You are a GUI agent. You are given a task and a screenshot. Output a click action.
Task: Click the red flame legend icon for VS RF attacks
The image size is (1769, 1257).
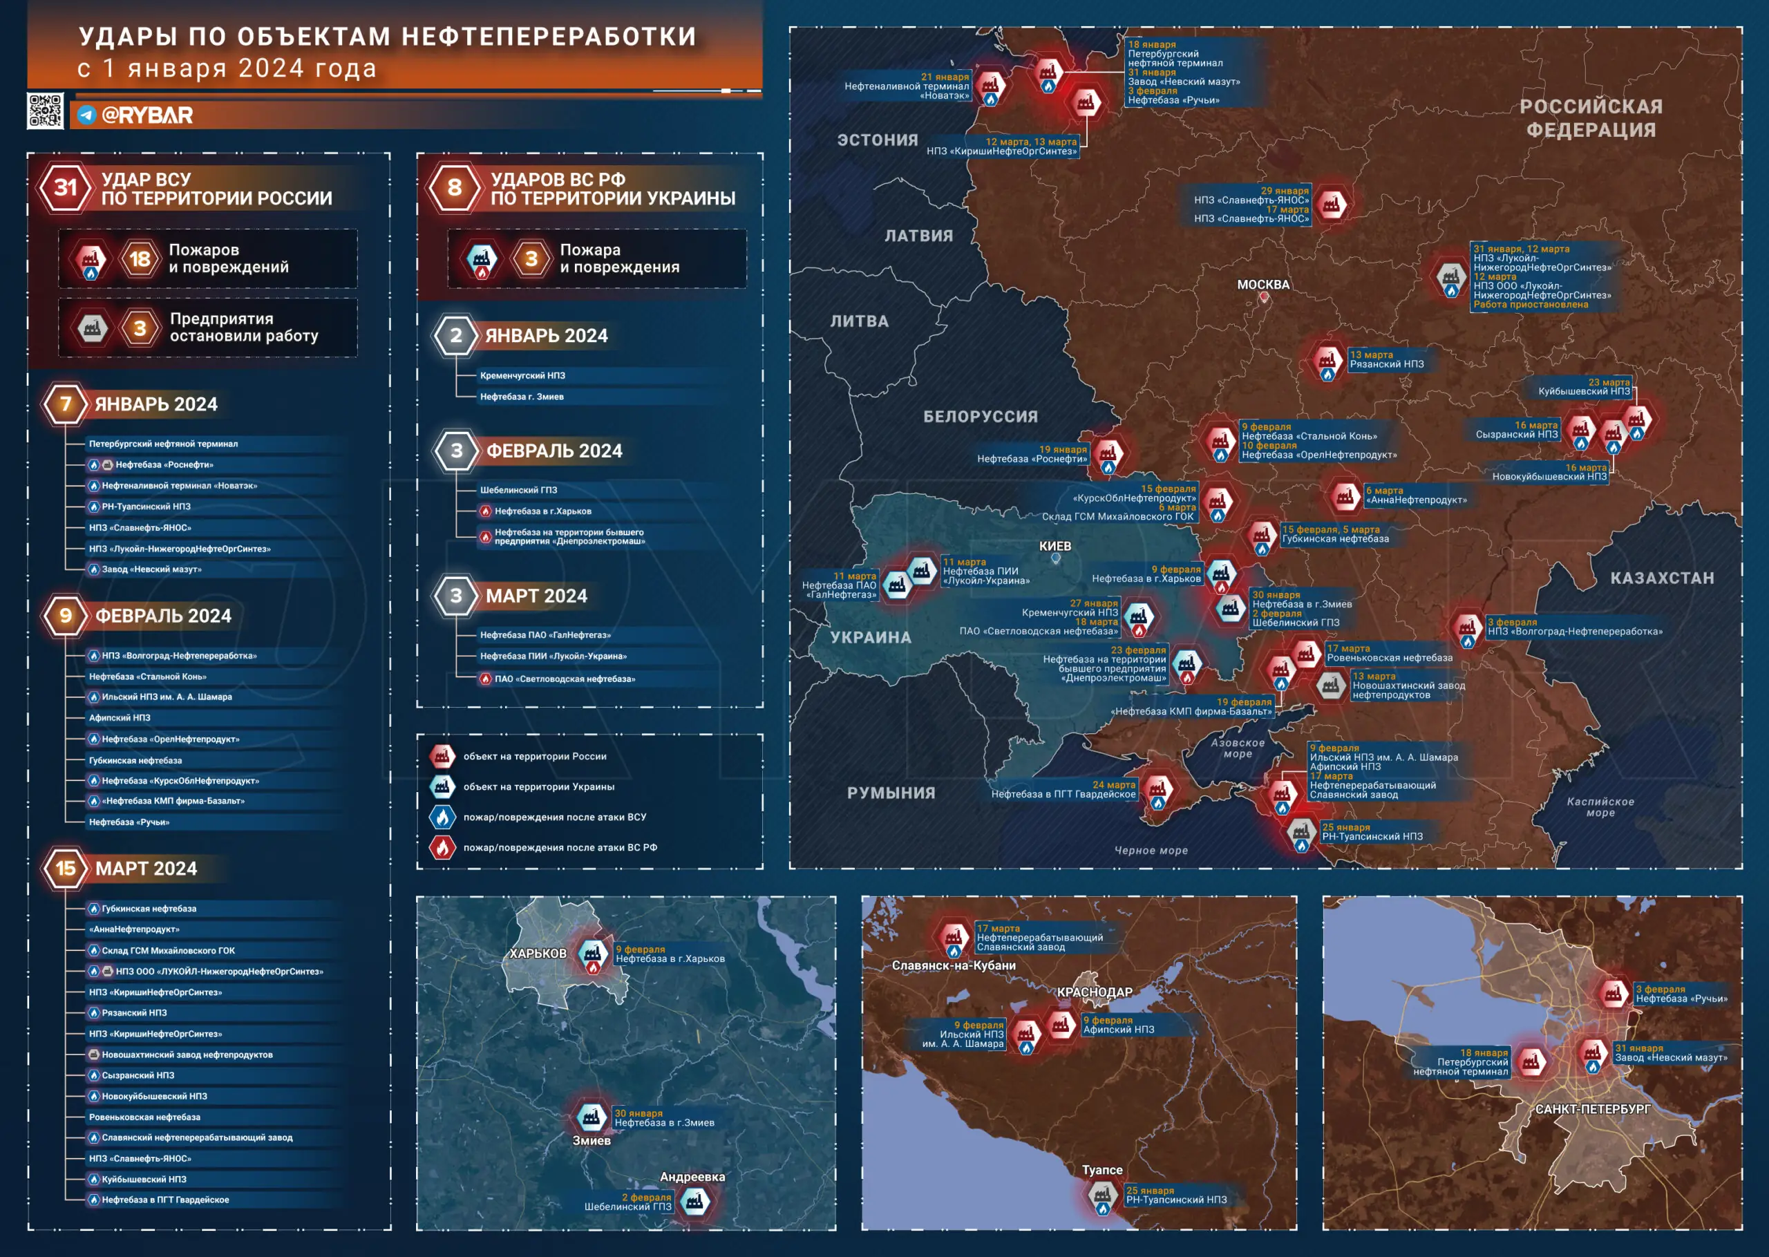tap(442, 847)
